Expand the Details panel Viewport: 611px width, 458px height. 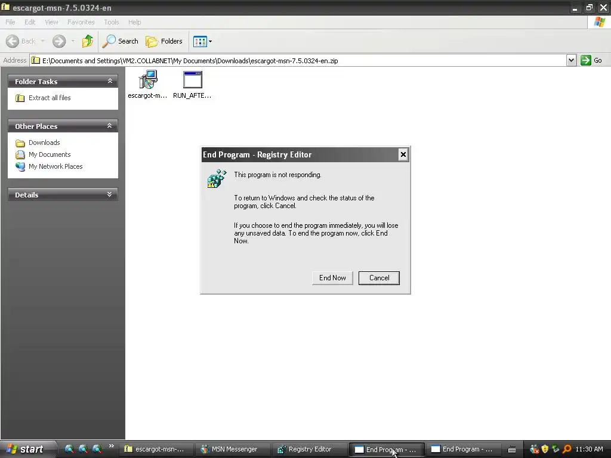(110, 194)
